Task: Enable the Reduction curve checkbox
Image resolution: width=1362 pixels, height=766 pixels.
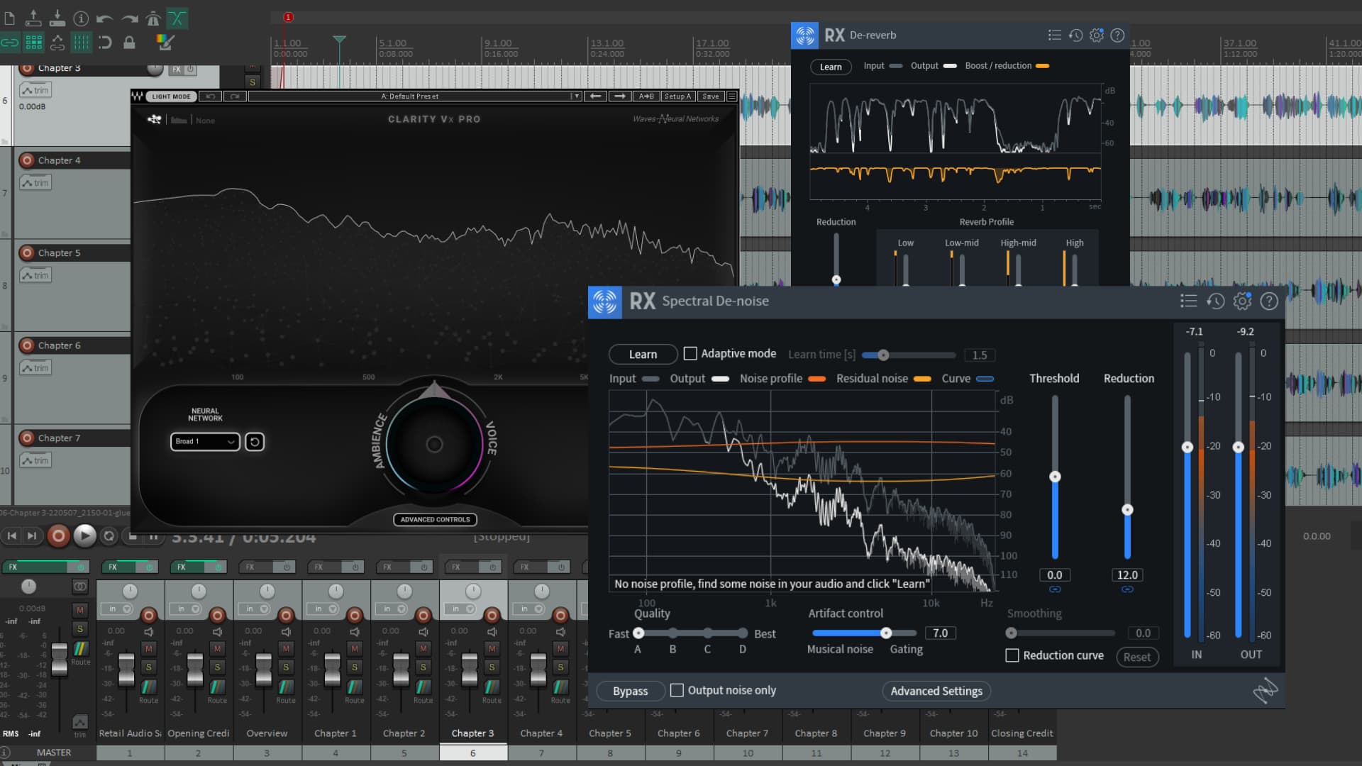Action: (1012, 655)
